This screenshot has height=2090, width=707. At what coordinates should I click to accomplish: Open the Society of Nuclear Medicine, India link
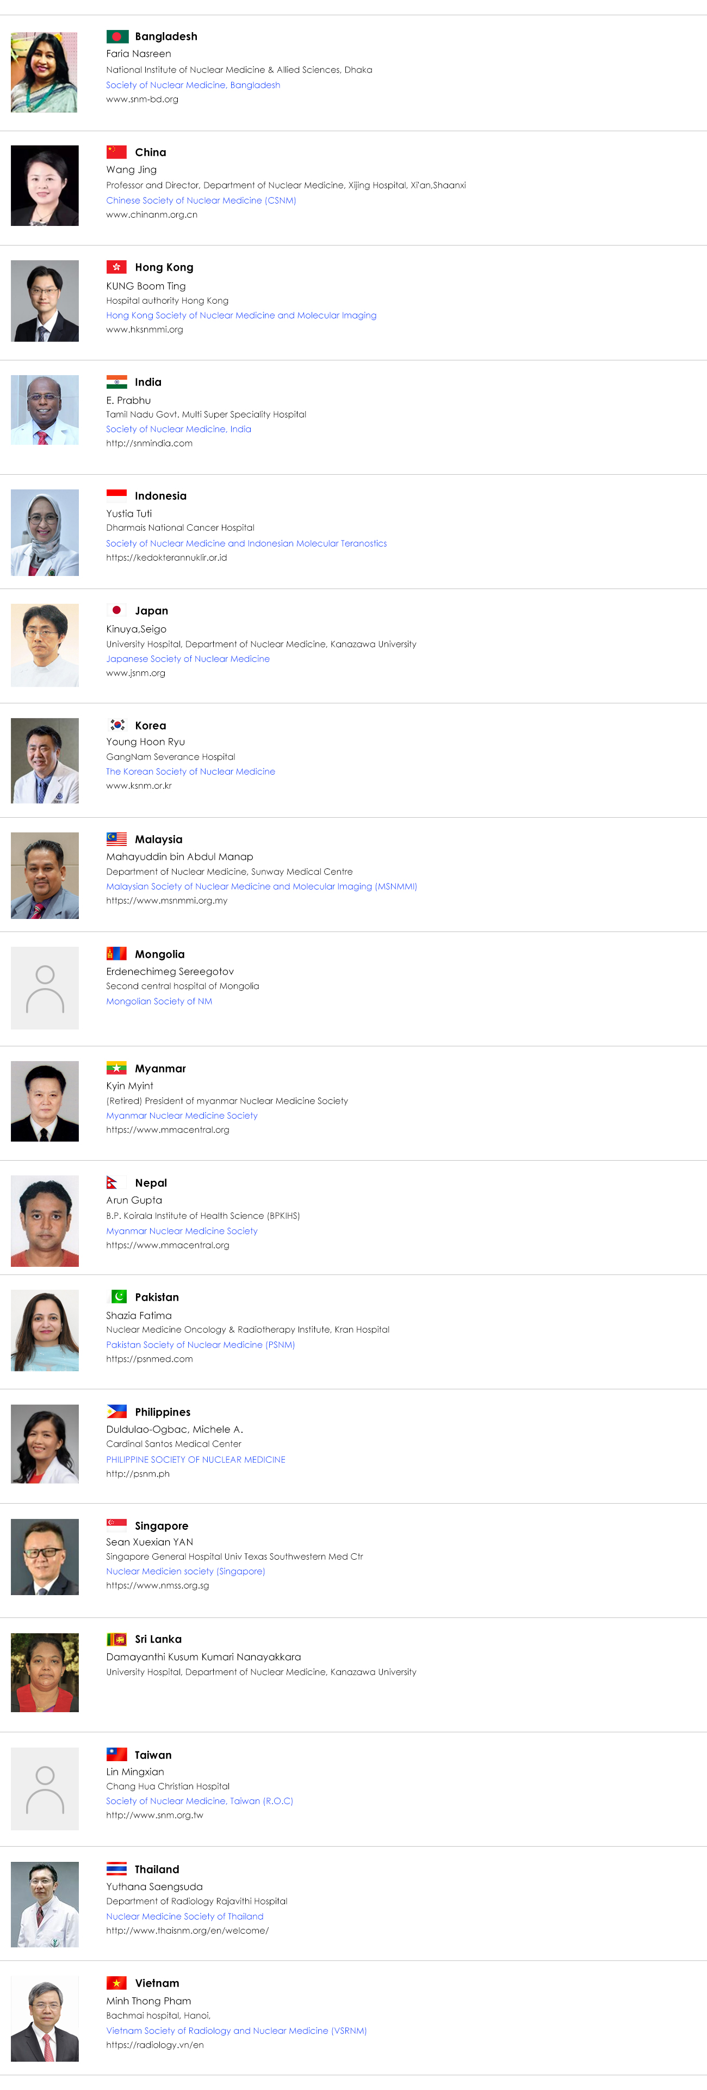[x=178, y=429]
